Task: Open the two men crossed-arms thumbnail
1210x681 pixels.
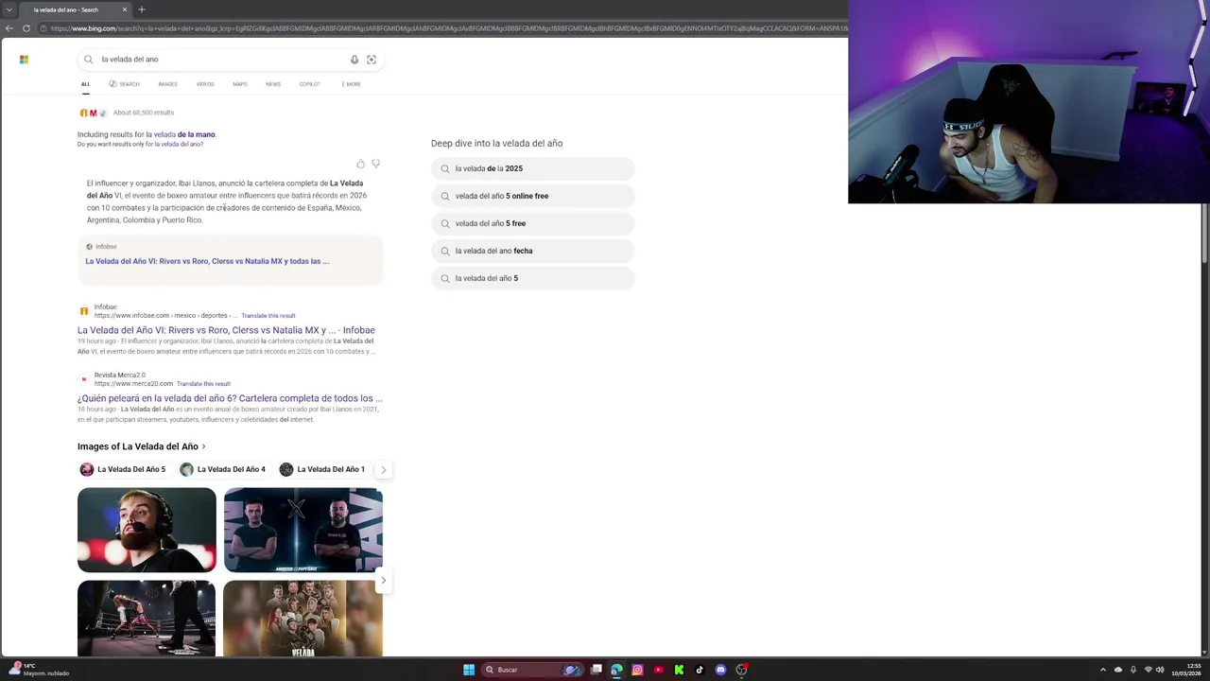Action: tap(303, 530)
